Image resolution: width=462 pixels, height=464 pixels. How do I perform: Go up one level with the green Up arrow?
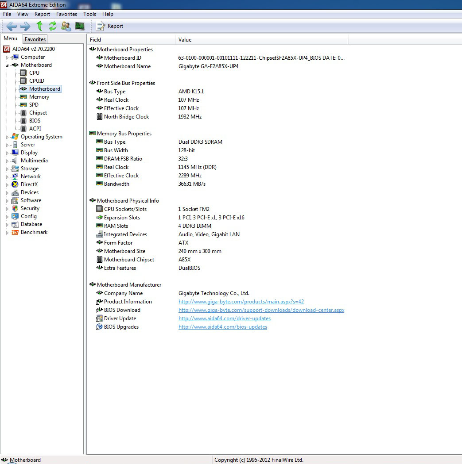[39, 26]
